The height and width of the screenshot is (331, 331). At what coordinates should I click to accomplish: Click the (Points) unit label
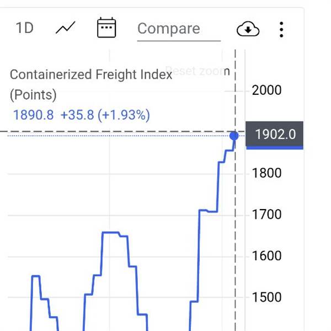pyautogui.click(x=33, y=95)
